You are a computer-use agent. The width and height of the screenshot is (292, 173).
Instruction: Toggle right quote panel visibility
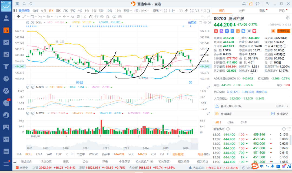coord(208,11)
